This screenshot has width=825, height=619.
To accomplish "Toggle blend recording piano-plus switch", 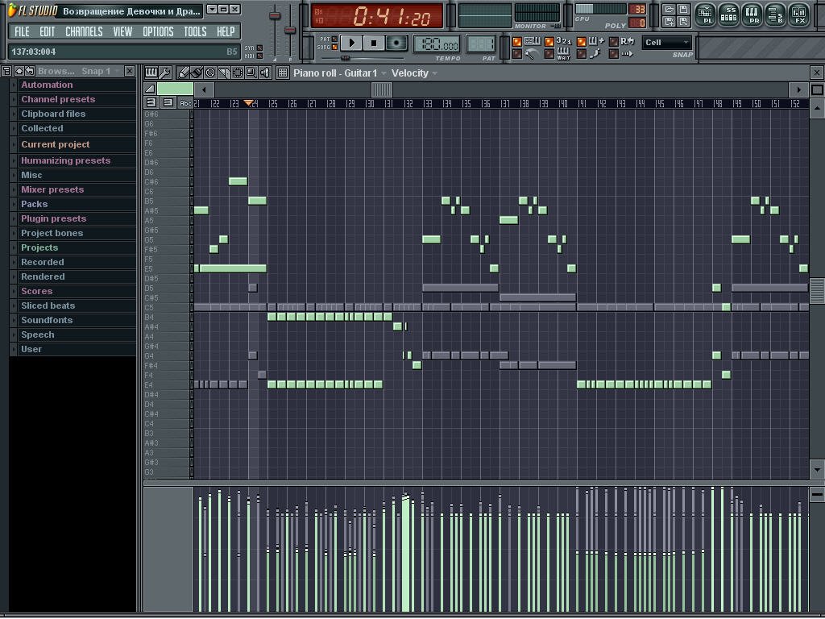I will (582, 42).
